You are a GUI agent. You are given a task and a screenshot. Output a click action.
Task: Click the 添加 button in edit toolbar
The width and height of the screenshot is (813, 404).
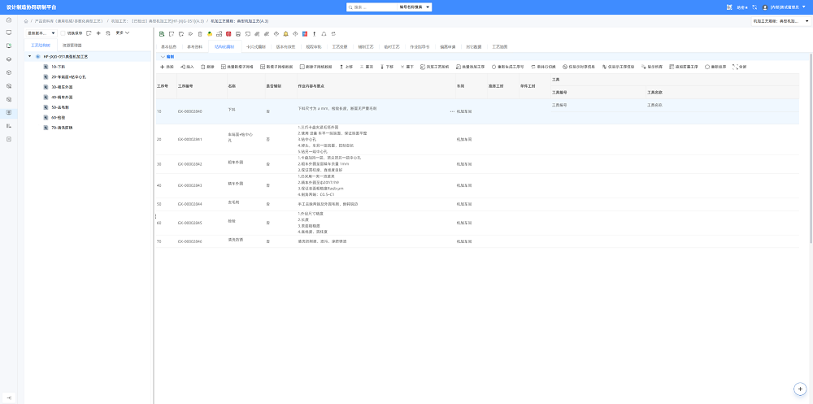pos(167,67)
